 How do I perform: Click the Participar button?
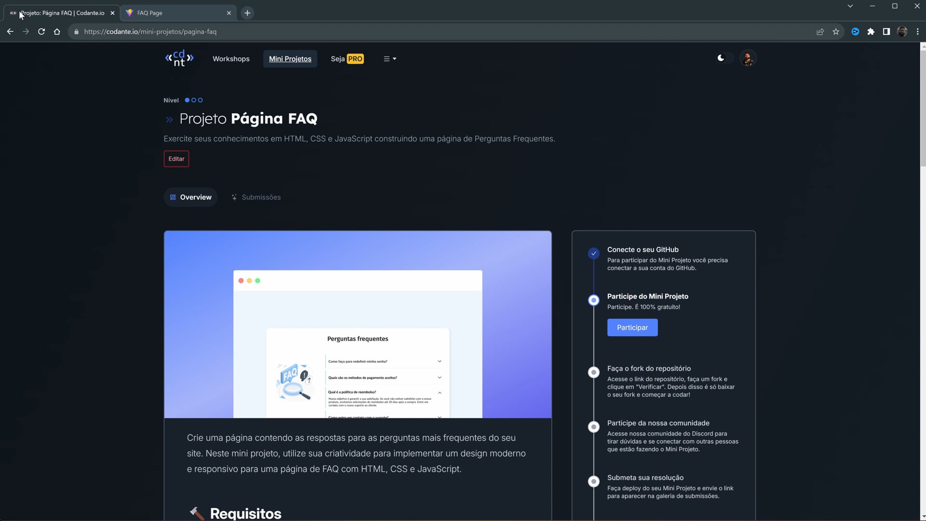click(632, 328)
